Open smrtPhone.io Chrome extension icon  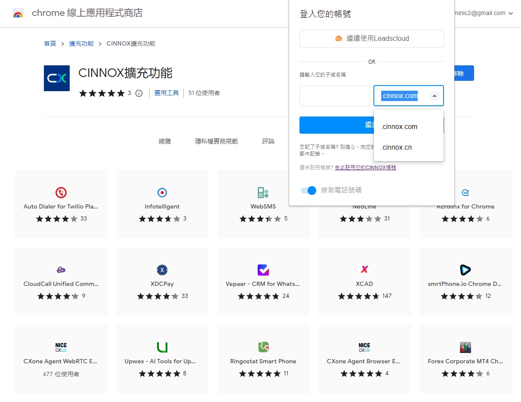tap(465, 270)
